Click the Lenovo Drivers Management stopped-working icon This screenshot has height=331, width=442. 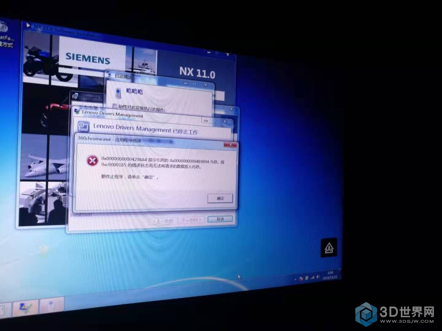point(83,126)
